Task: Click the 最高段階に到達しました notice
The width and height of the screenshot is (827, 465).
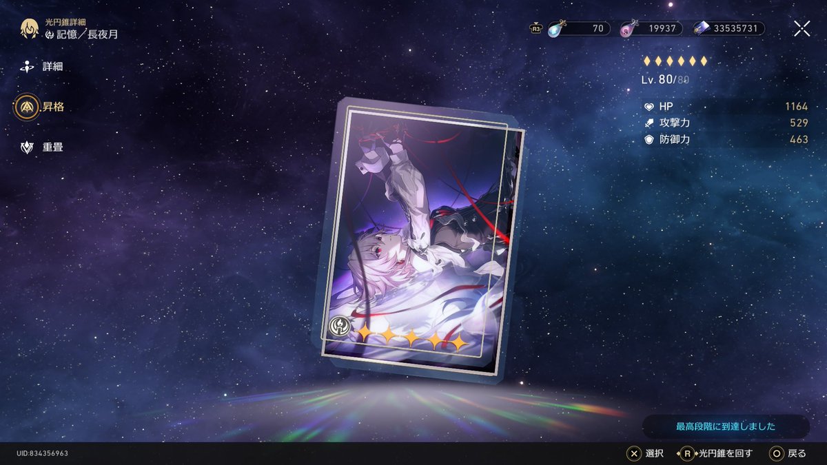Action: [x=726, y=426]
